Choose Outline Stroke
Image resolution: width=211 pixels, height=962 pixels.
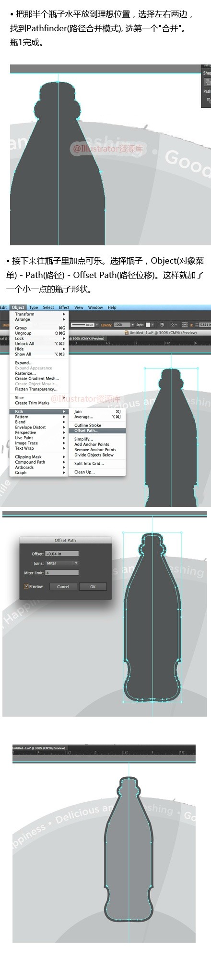pos(98,426)
